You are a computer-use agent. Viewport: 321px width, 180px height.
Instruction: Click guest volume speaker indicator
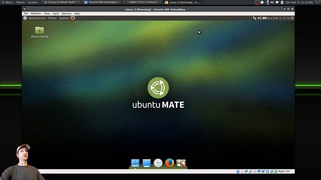[x=259, y=18]
